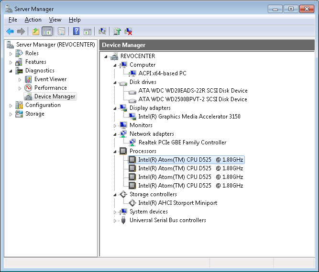This screenshot has width=319, height=272.
Task: Click the Diagnostics icon in console tree
Action: 19,71
